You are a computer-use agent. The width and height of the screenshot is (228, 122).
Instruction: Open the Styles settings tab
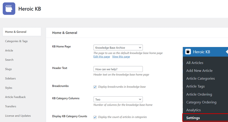pyautogui.click(x=9, y=88)
